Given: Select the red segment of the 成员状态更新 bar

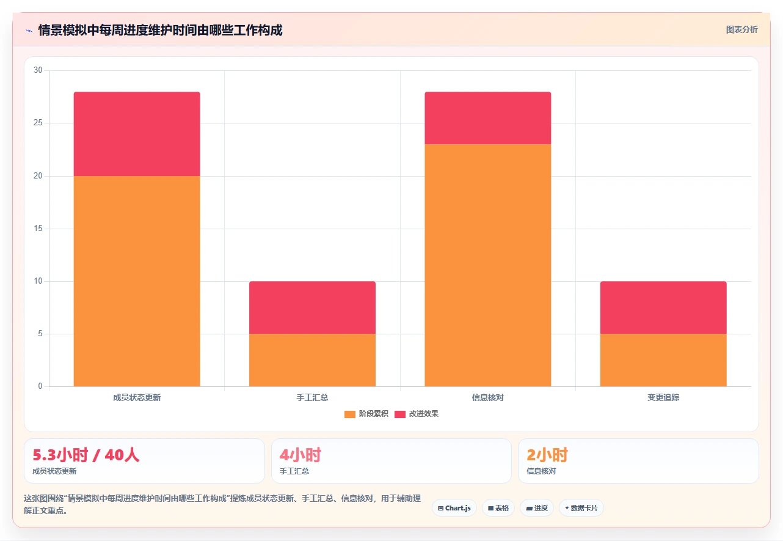Looking at the screenshot, I should (137, 134).
